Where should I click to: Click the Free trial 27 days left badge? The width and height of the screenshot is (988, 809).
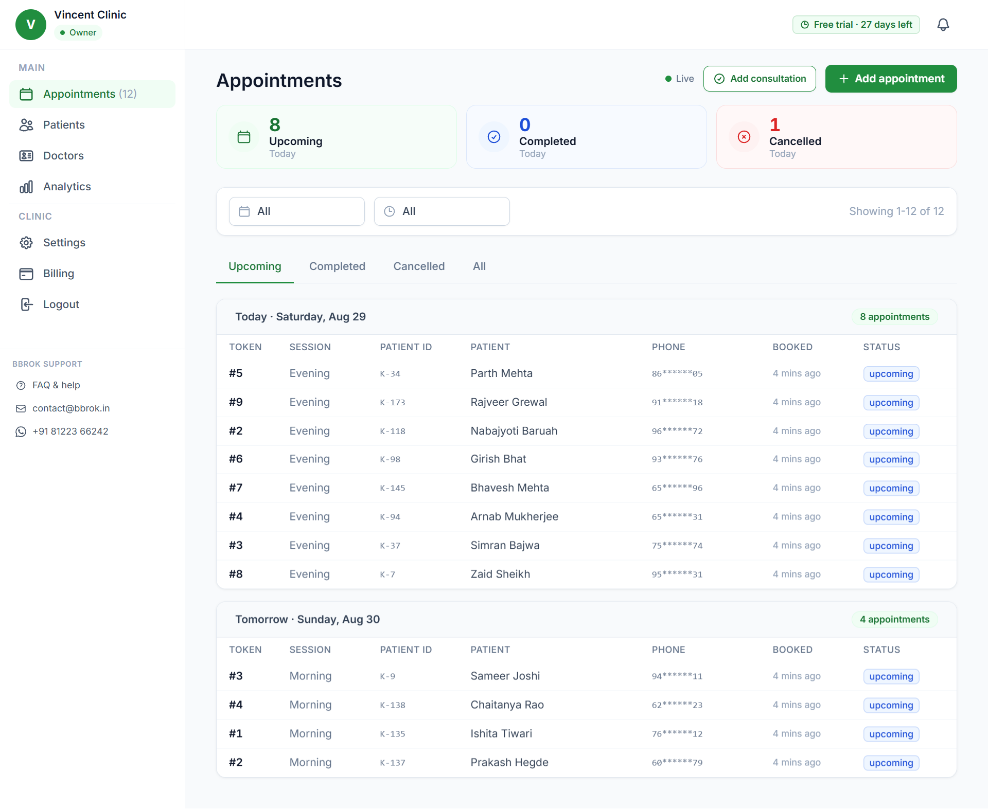pos(856,25)
